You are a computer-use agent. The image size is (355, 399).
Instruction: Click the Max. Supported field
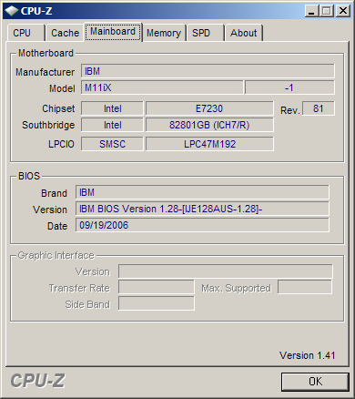click(305, 287)
